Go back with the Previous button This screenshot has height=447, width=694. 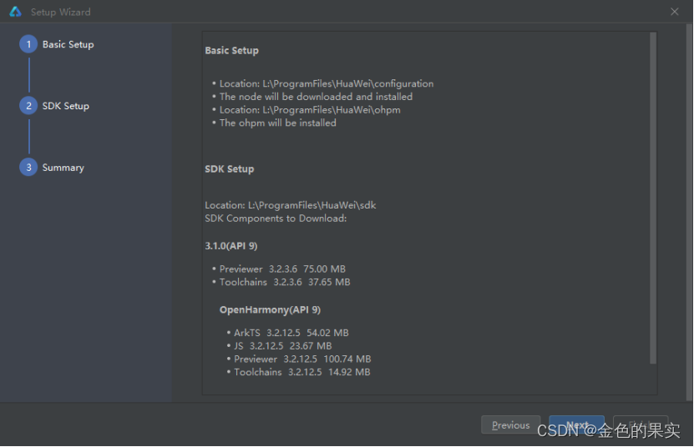click(x=511, y=424)
